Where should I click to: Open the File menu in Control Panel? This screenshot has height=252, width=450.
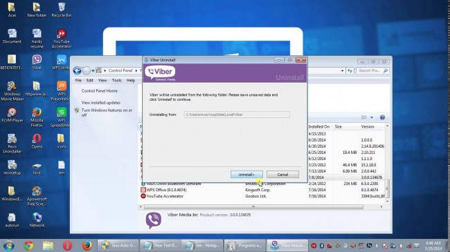[78, 81]
